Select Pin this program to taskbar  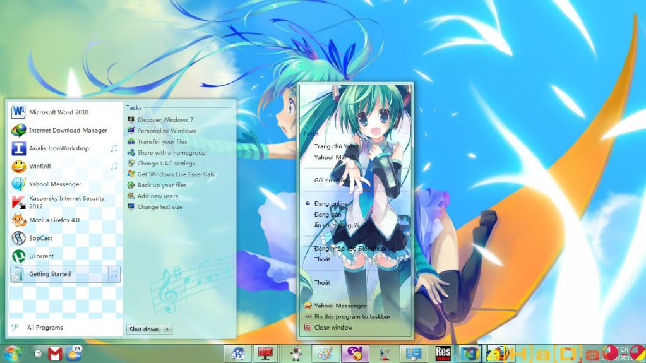click(352, 316)
